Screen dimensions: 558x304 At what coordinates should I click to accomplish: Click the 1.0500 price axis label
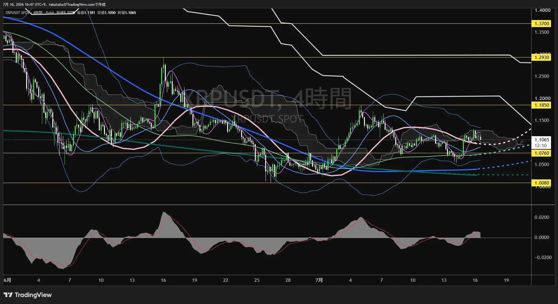coord(542,164)
